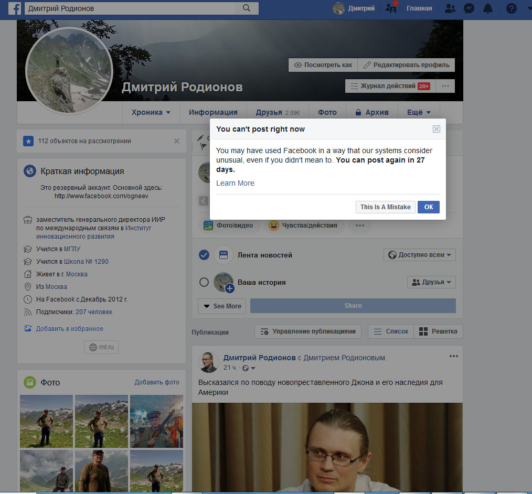This screenshot has height=494, width=532.
Task: Click the search magnifier button
Action: click(x=246, y=8)
